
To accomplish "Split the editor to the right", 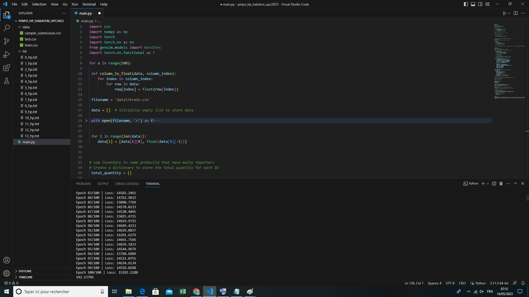I will pyautogui.click(x=515, y=13).
